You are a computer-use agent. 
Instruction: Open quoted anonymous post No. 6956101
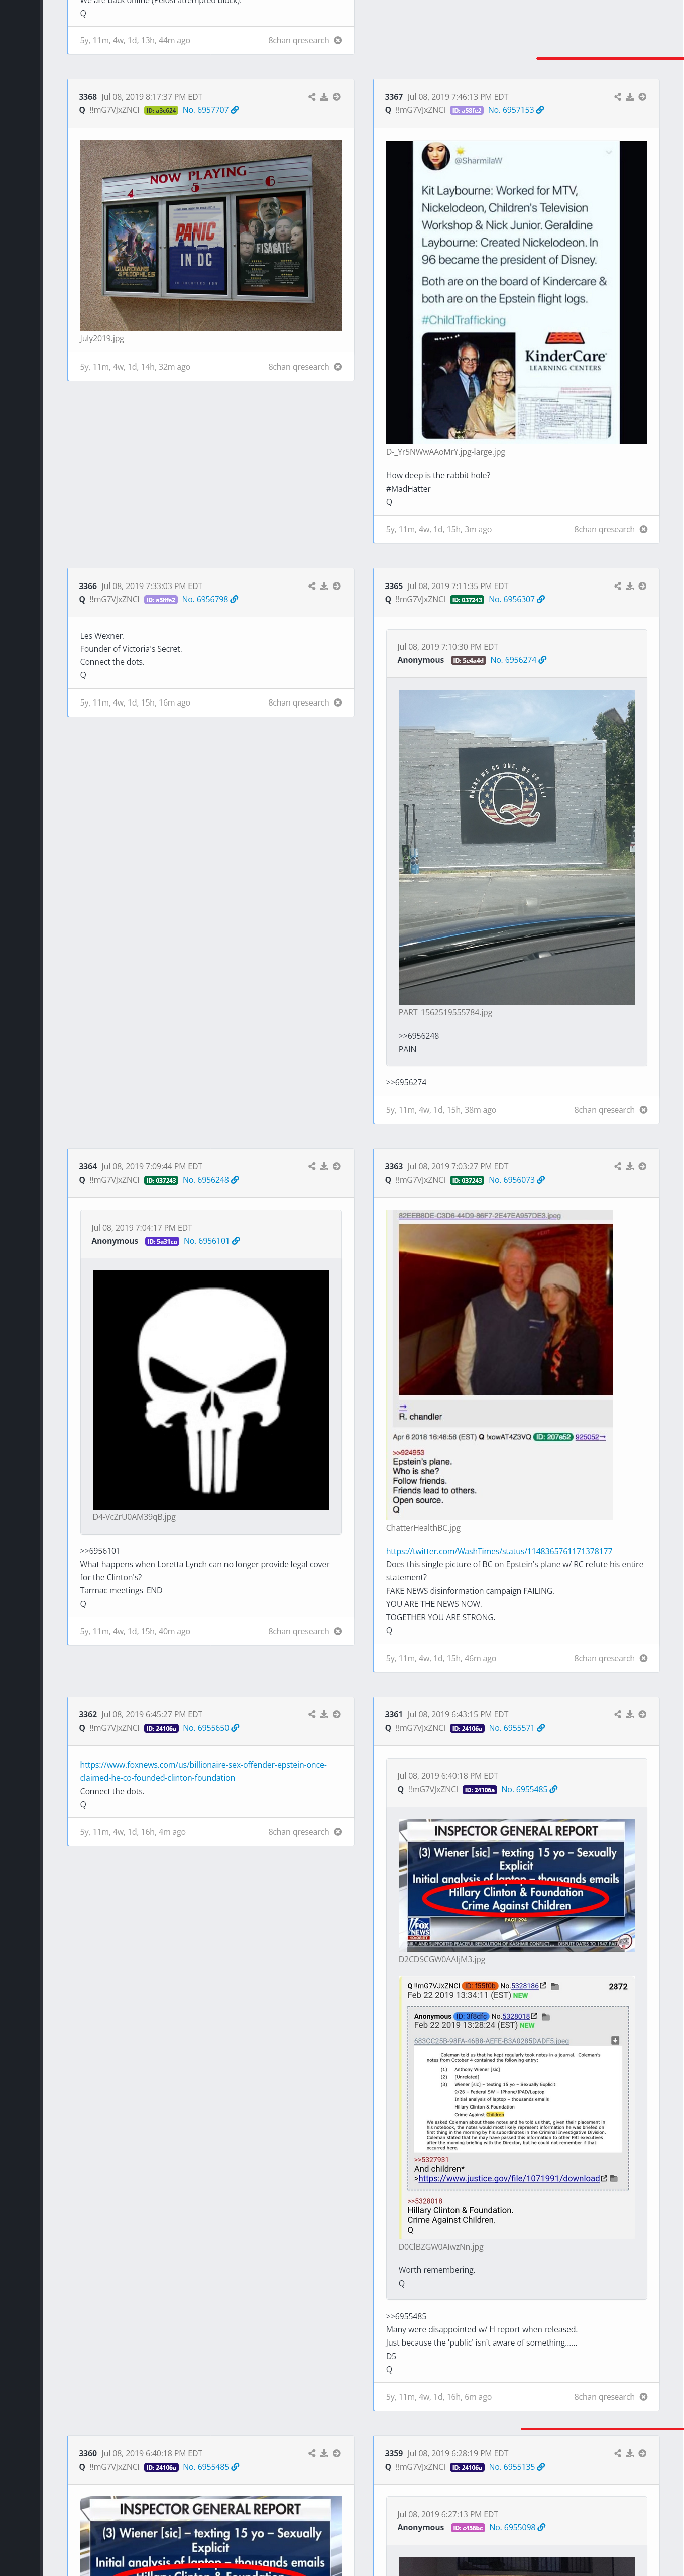click(x=211, y=1241)
